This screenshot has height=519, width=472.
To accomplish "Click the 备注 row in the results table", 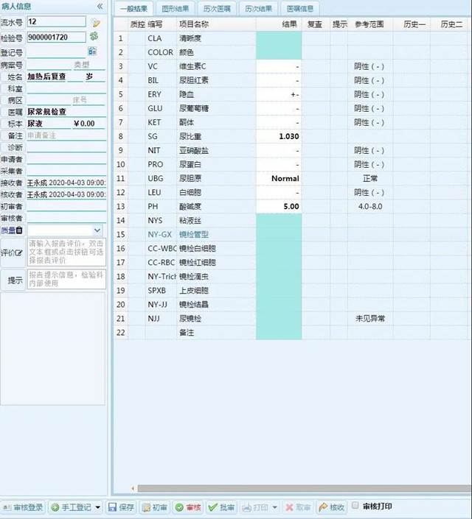I will point(293,333).
